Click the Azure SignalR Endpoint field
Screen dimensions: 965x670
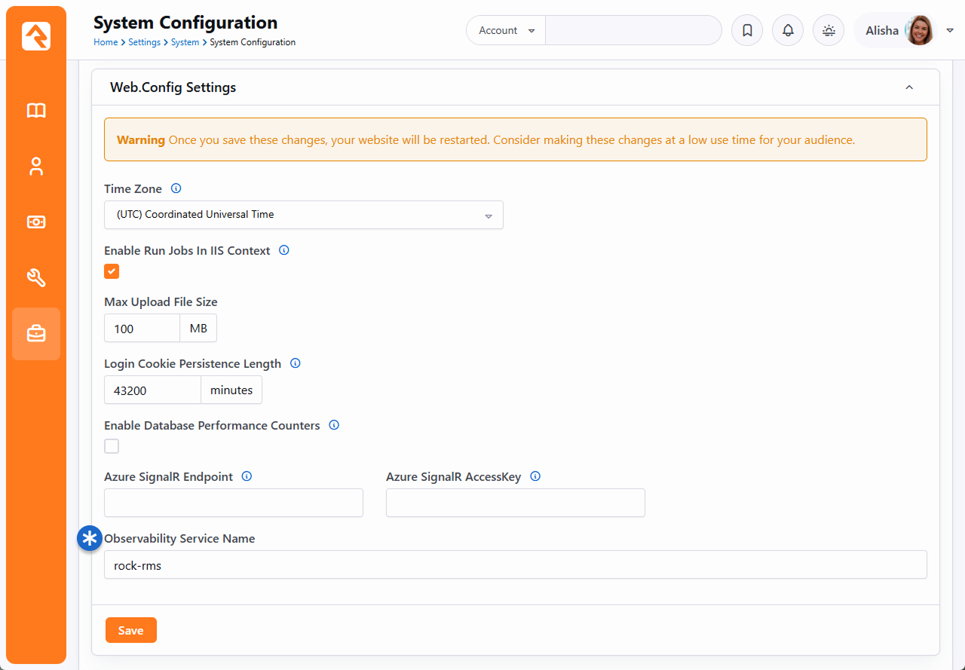coord(234,503)
